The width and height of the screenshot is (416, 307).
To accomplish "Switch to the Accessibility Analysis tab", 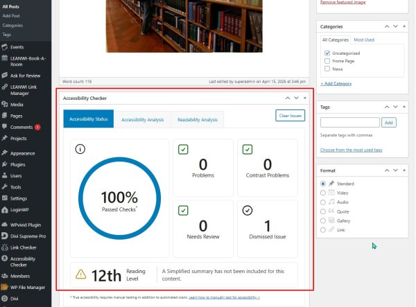I will (x=142, y=120).
